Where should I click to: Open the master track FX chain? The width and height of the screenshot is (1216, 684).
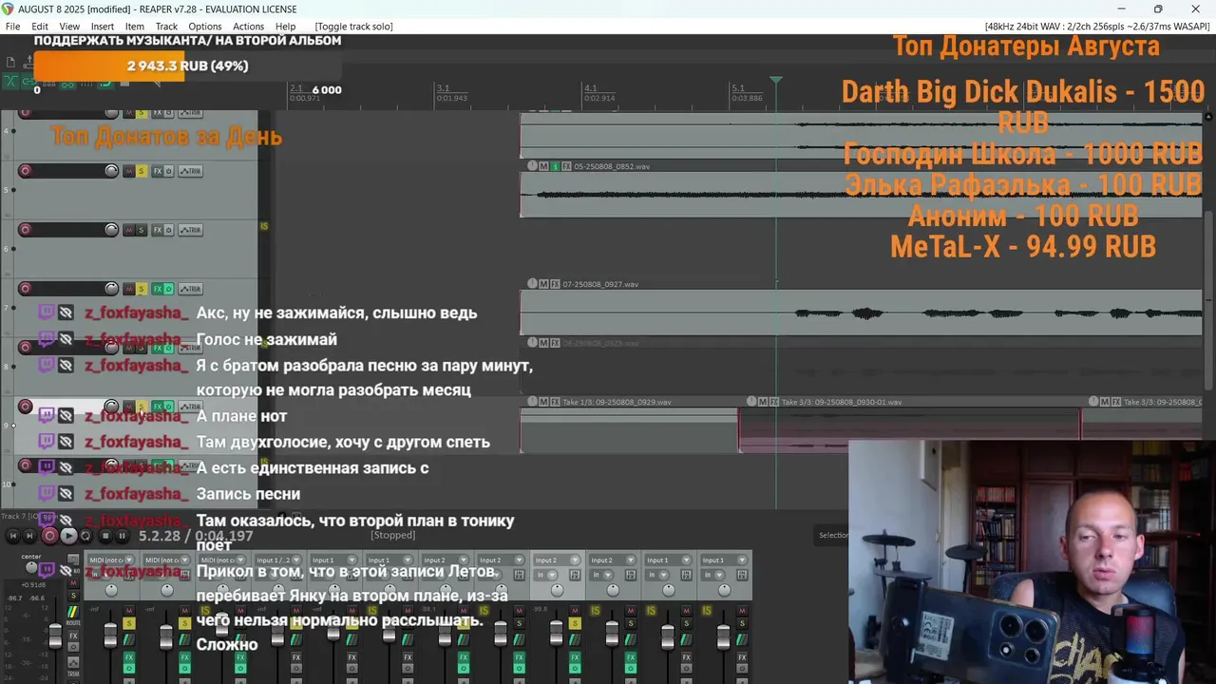[73, 636]
